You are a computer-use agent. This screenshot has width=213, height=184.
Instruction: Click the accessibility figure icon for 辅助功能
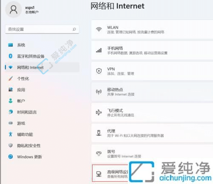(11, 134)
